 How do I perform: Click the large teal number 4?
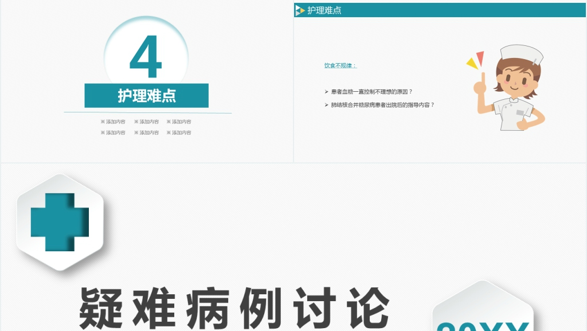point(146,57)
